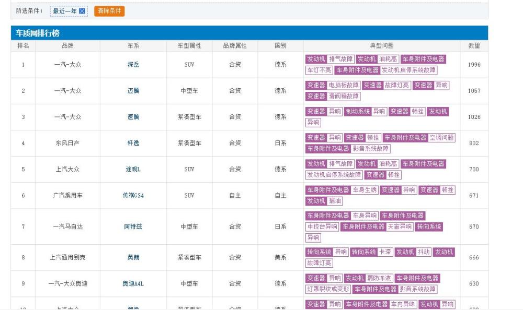This screenshot has width=523, height=310.
Task: Click quantity 671 in the 传祺GS4 row
Action: point(474,196)
